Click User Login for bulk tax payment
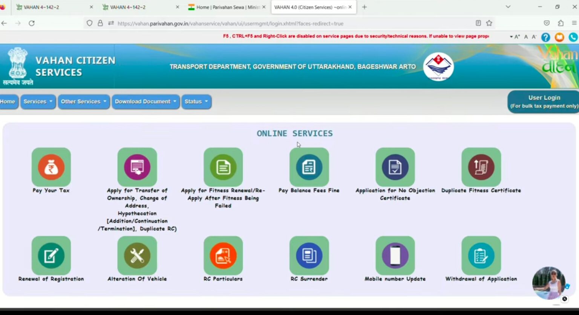This screenshot has height=315, width=579. (x=544, y=102)
